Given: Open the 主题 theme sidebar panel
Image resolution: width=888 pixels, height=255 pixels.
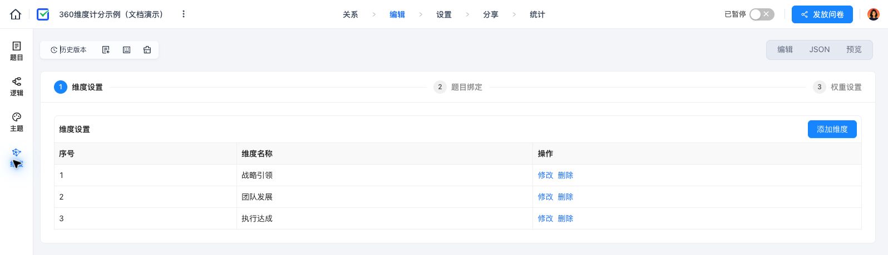Looking at the screenshot, I should (17, 122).
